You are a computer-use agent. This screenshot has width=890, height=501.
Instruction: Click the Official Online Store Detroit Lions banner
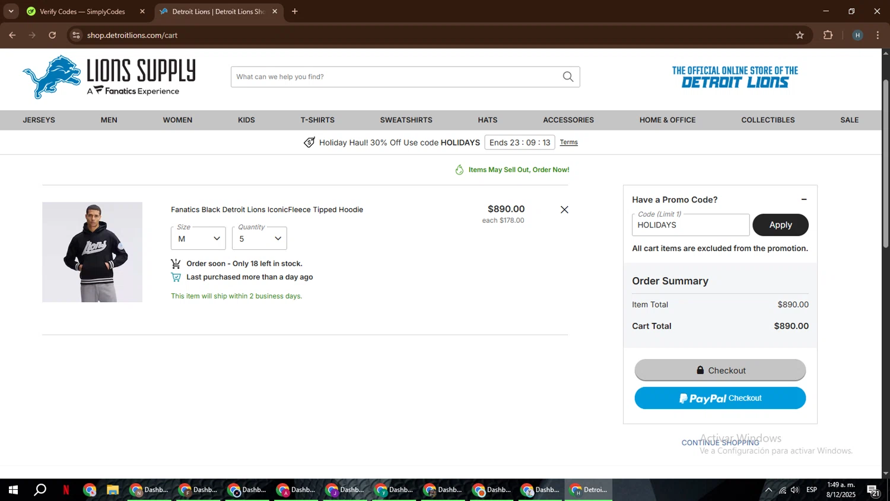coord(735,77)
